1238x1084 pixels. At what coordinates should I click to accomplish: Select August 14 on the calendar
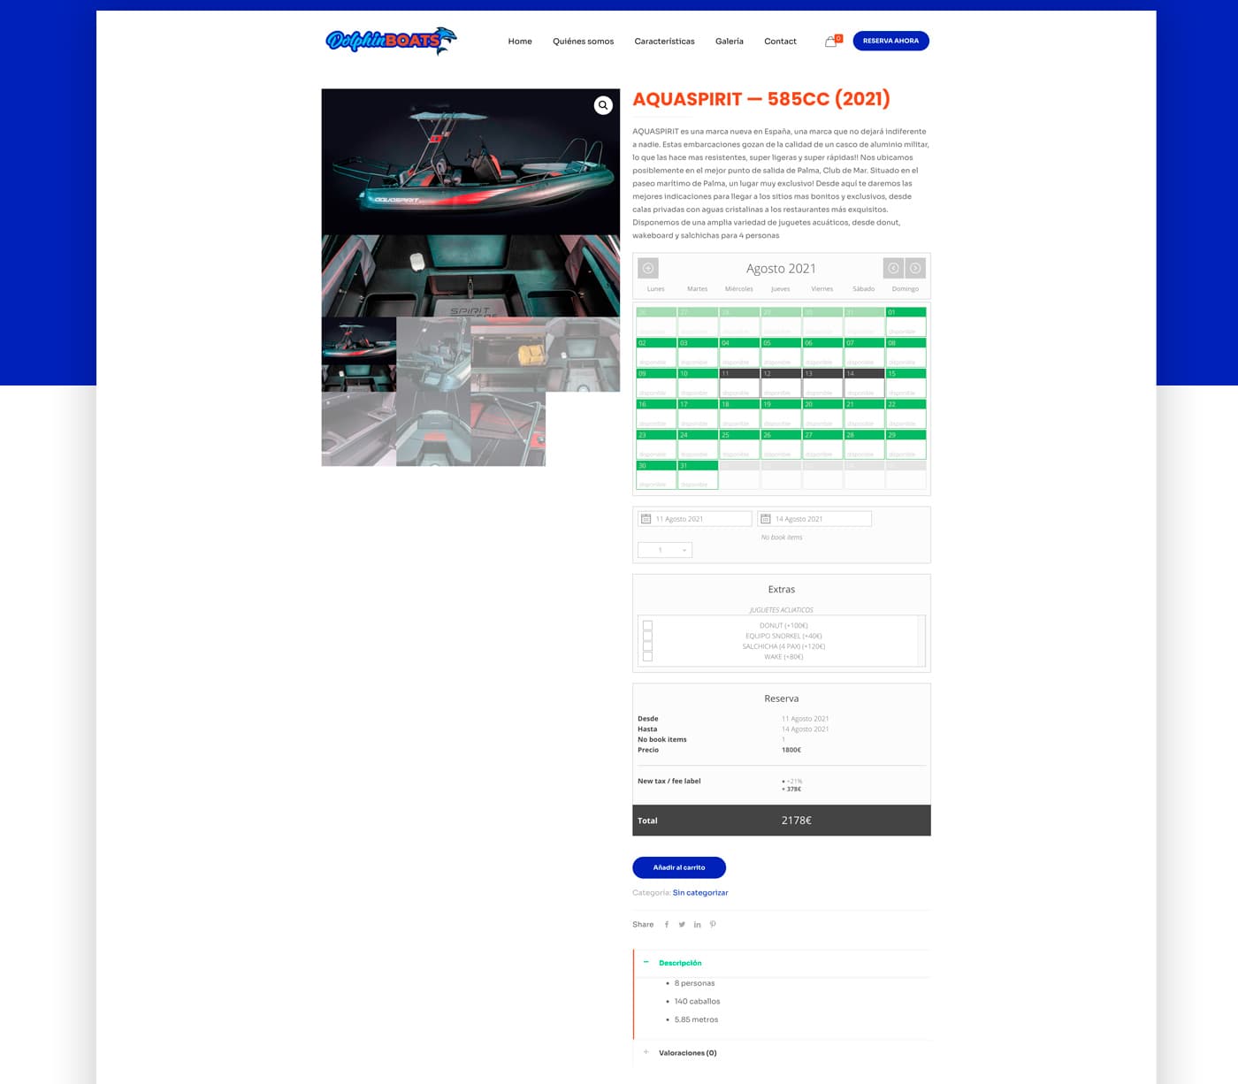pyautogui.click(x=864, y=383)
